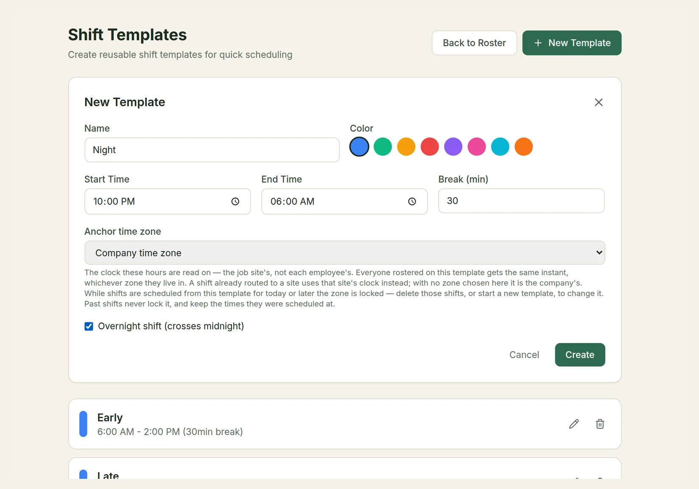Select the blue color swatch
The height and width of the screenshot is (489, 699).
[359, 147]
